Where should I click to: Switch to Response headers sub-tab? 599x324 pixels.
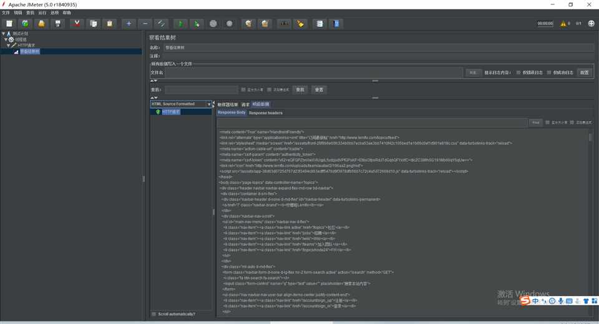click(x=266, y=113)
